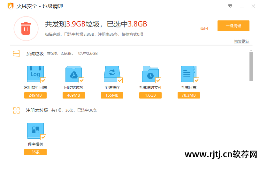Click the Windows system junk section icon
The height and width of the screenshot is (169, 260).
pos(16,54)
